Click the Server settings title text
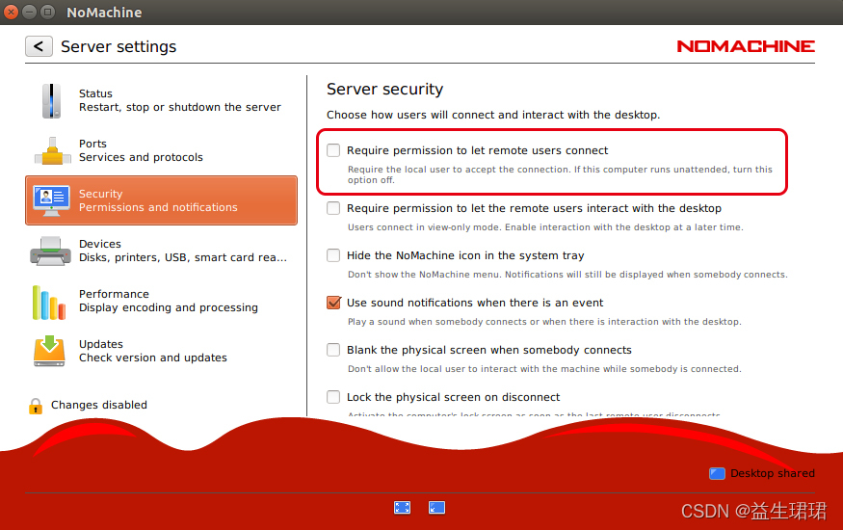The width and height of the screenshot is (843, 530). click(119, 47)
